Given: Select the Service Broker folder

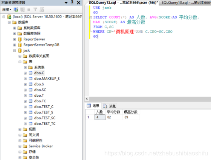Looking at the screenshot, I should pyautogui.click(x=41, y=146).
